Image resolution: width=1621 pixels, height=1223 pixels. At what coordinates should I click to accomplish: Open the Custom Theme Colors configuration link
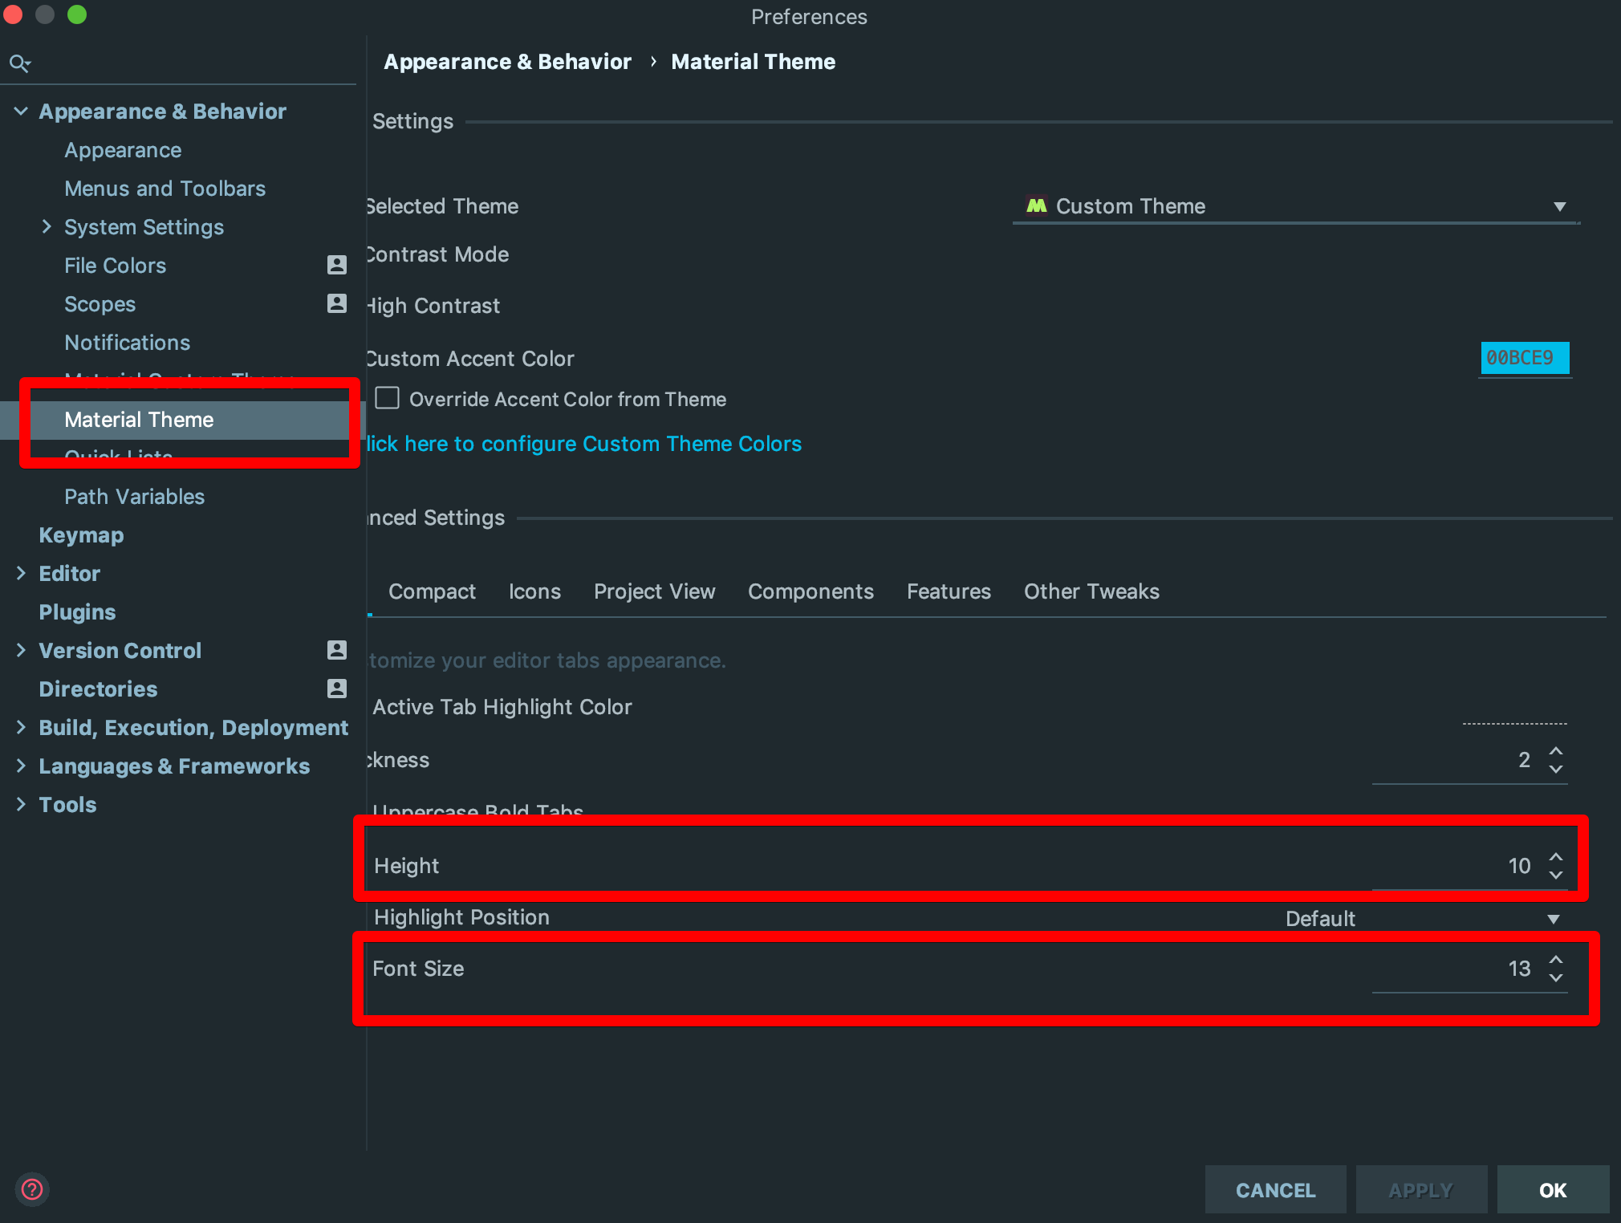click(584, 444)
